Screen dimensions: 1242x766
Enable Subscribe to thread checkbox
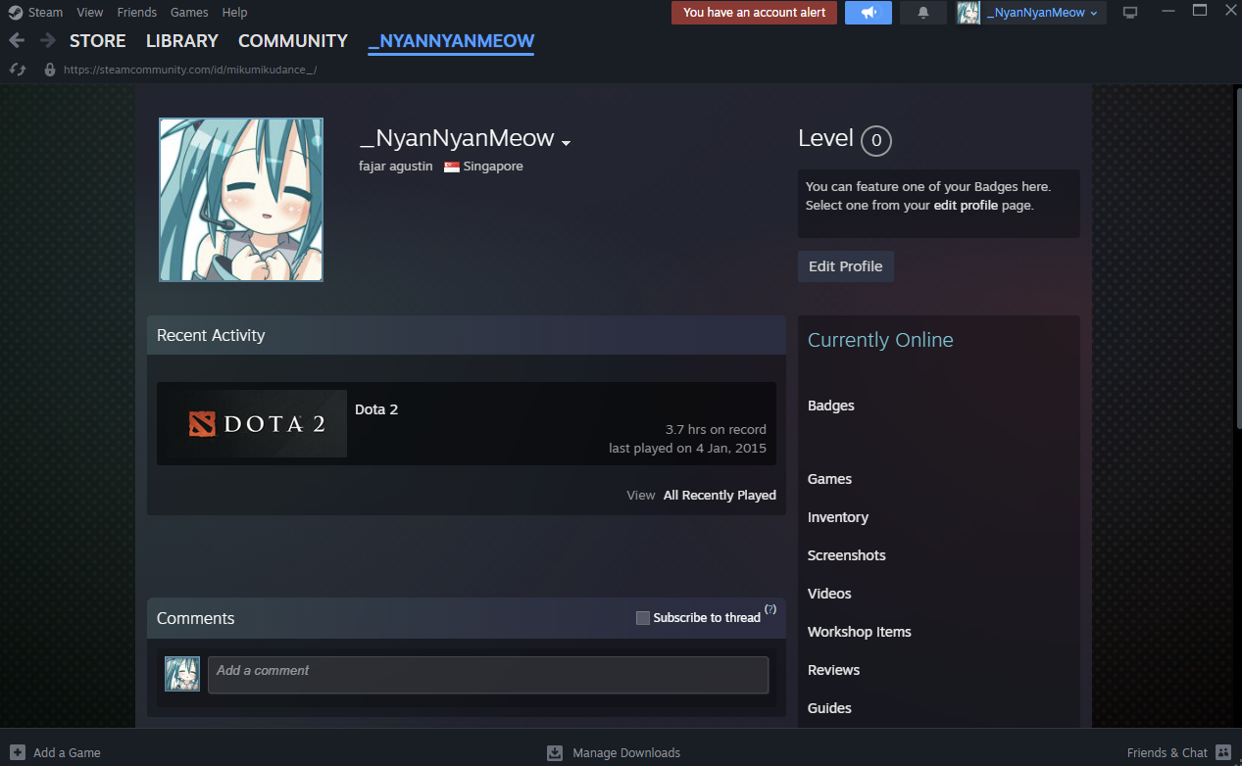click(x=643, y=618)
